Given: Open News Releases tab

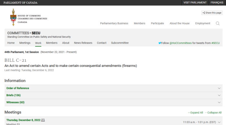Looking at the screenshot, I should click(83, 43).
